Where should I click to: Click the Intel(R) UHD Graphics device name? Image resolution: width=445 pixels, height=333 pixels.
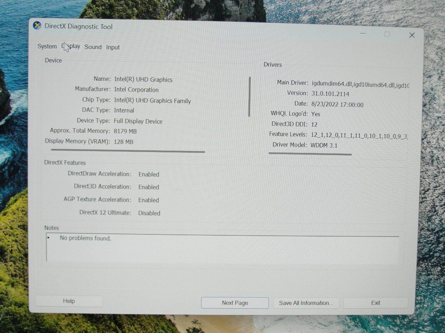pos(143,79)
